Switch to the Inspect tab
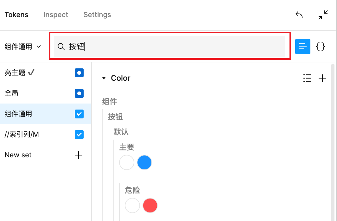Viewport: 337px width, 221px height. [56, 15]
